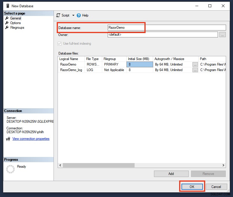Click the horizontal scrollbar thumb
233x197 pixels.
[99, 165]
